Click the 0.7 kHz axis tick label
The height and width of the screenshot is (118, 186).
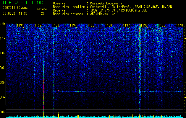tap(2, 97)
